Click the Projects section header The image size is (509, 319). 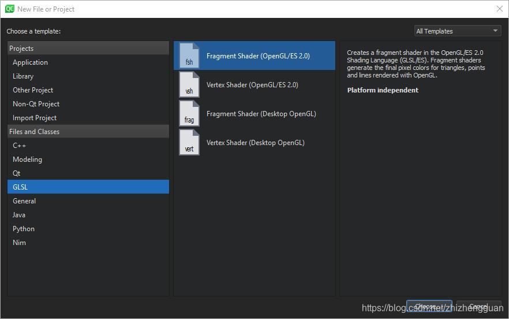tap(88, 48)
